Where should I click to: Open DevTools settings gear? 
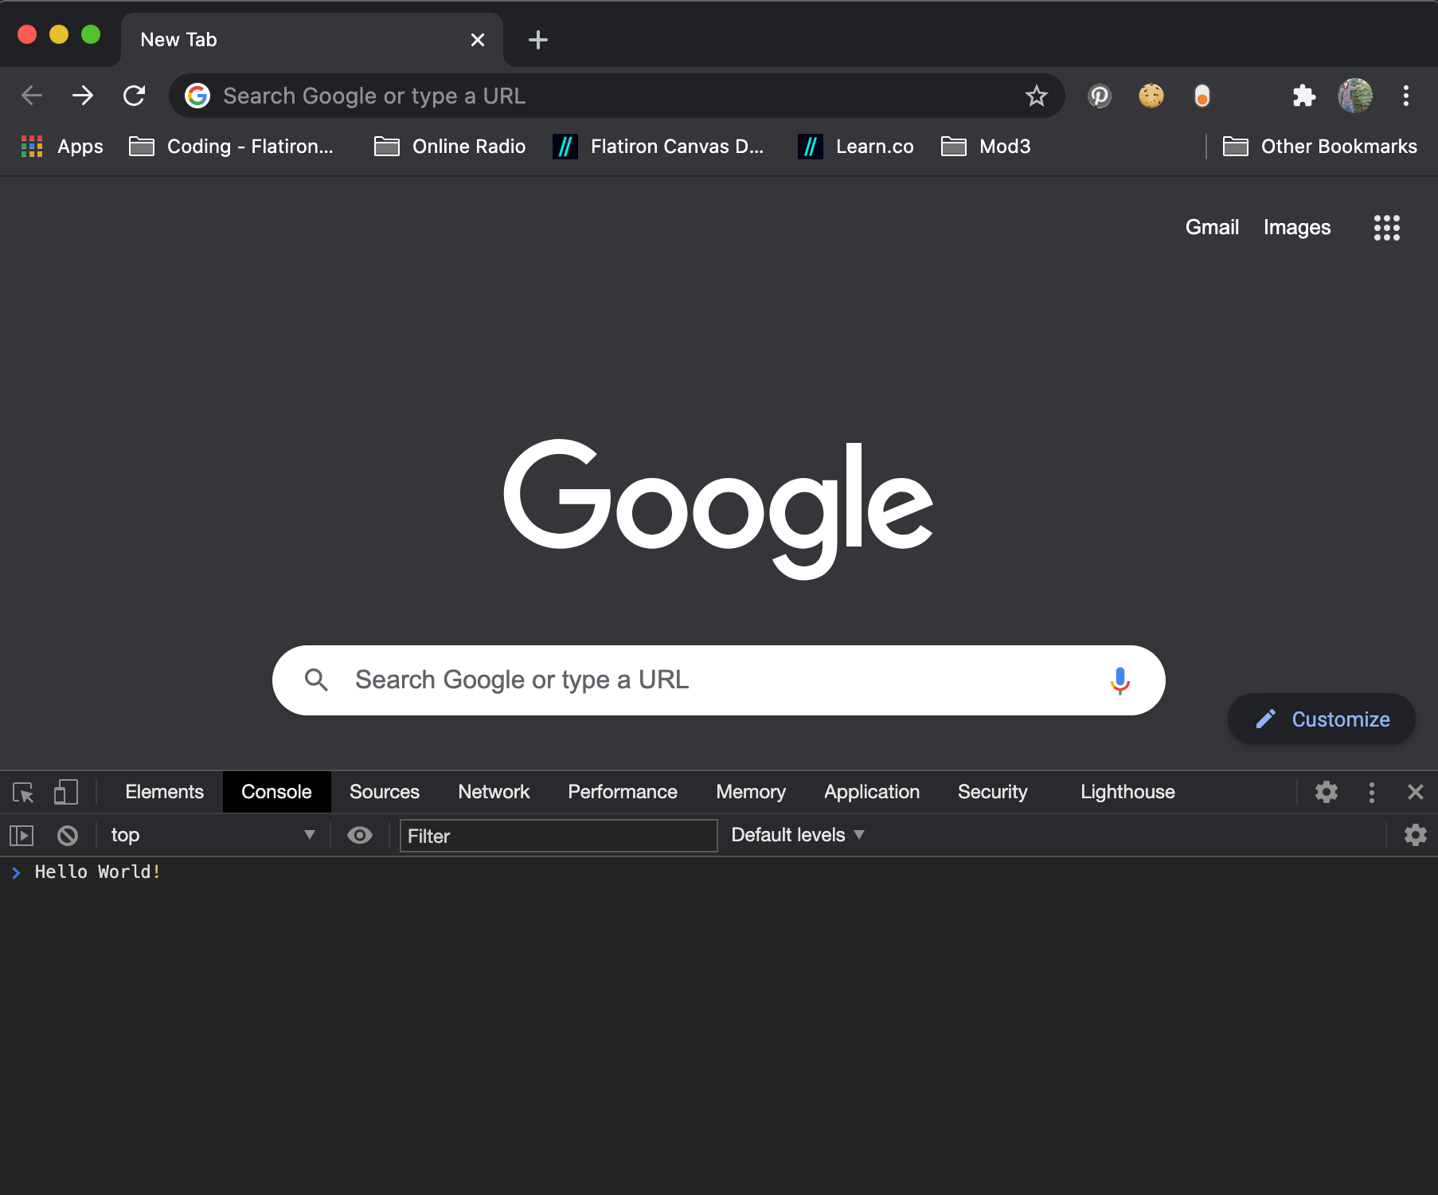tap(1327, 792)
